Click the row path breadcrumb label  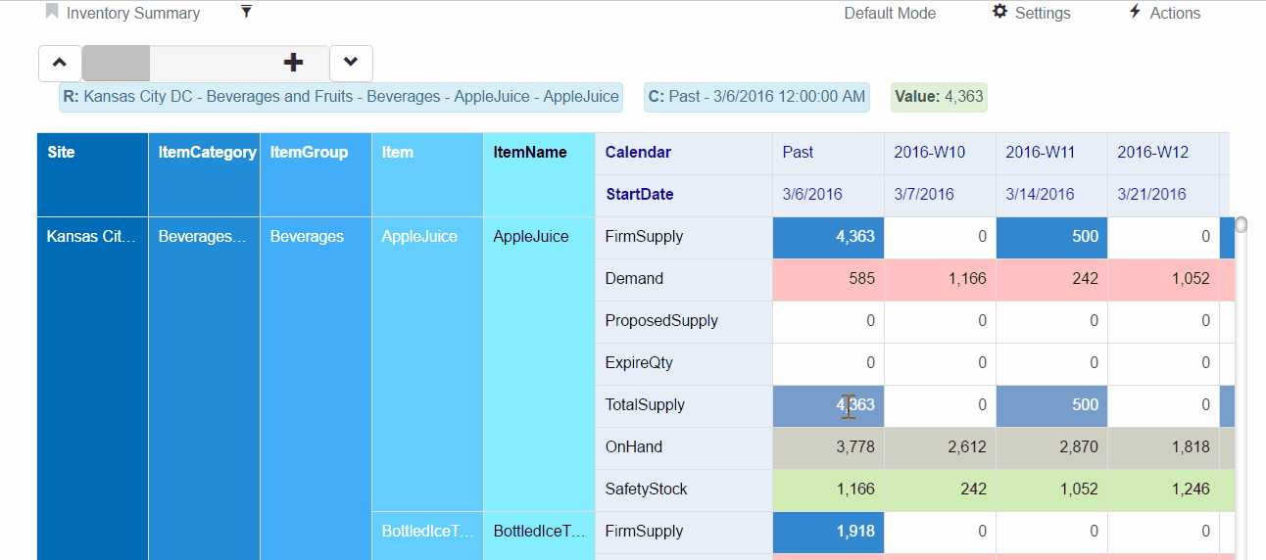click(x=341, y=96)
